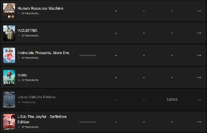Open the INDUSTRIA cover art thumbnail
This screenshot has height=133, width=207.
click(9, 33)
